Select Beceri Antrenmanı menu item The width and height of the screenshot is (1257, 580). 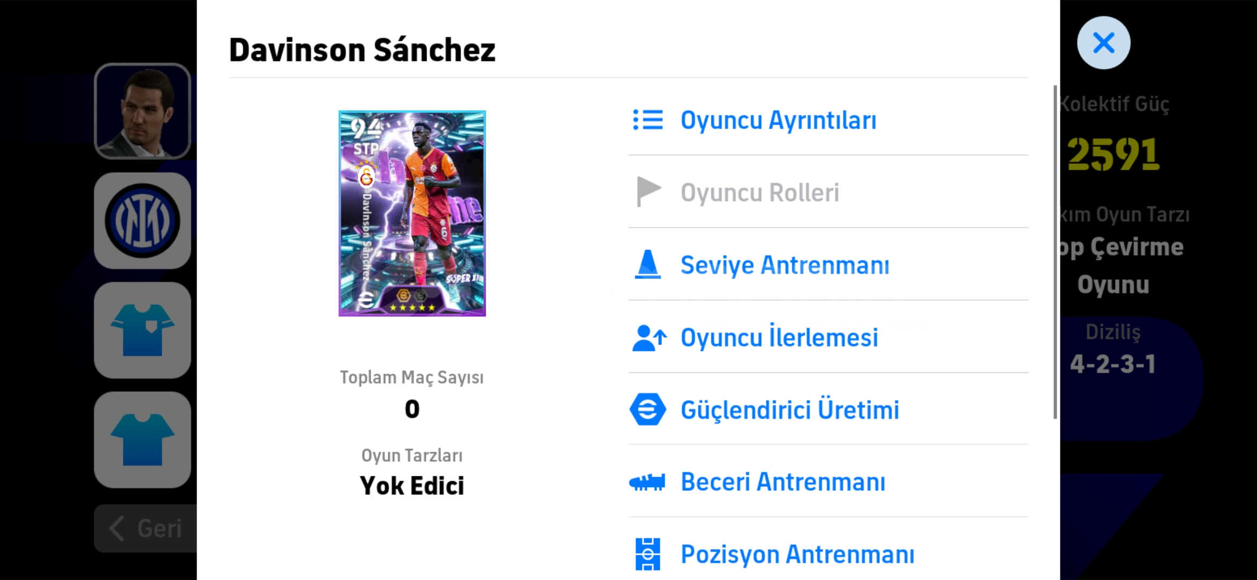tap(783, 482)
